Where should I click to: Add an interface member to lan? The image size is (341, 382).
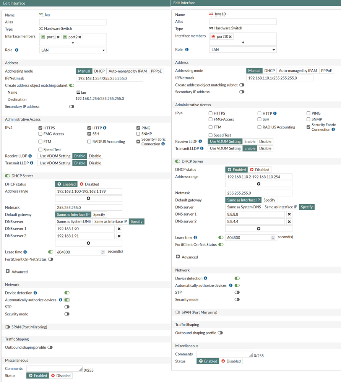tap(73, 43)
